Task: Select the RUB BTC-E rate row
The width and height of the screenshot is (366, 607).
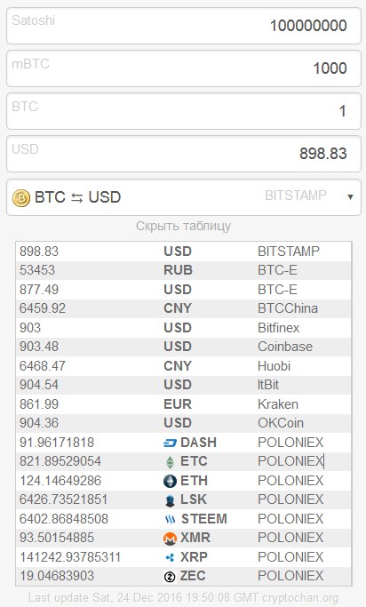Action: pos(183,270)
